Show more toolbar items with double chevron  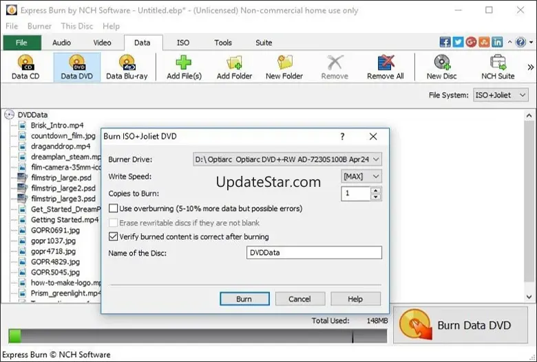pos(531,67)
